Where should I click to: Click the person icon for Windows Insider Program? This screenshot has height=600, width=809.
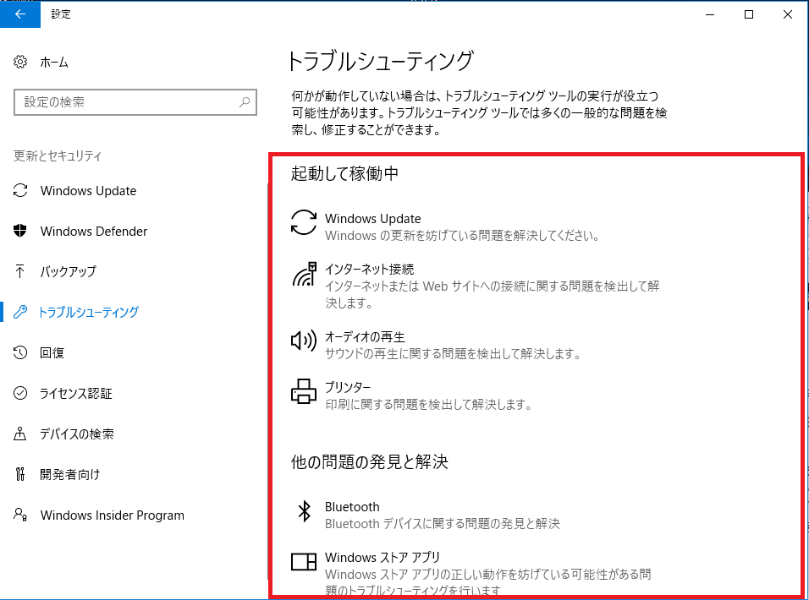(x=20, y=515)
